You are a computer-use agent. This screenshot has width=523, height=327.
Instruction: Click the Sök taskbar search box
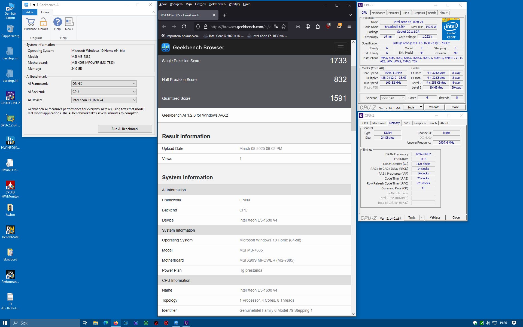click(x=45, y=323)
